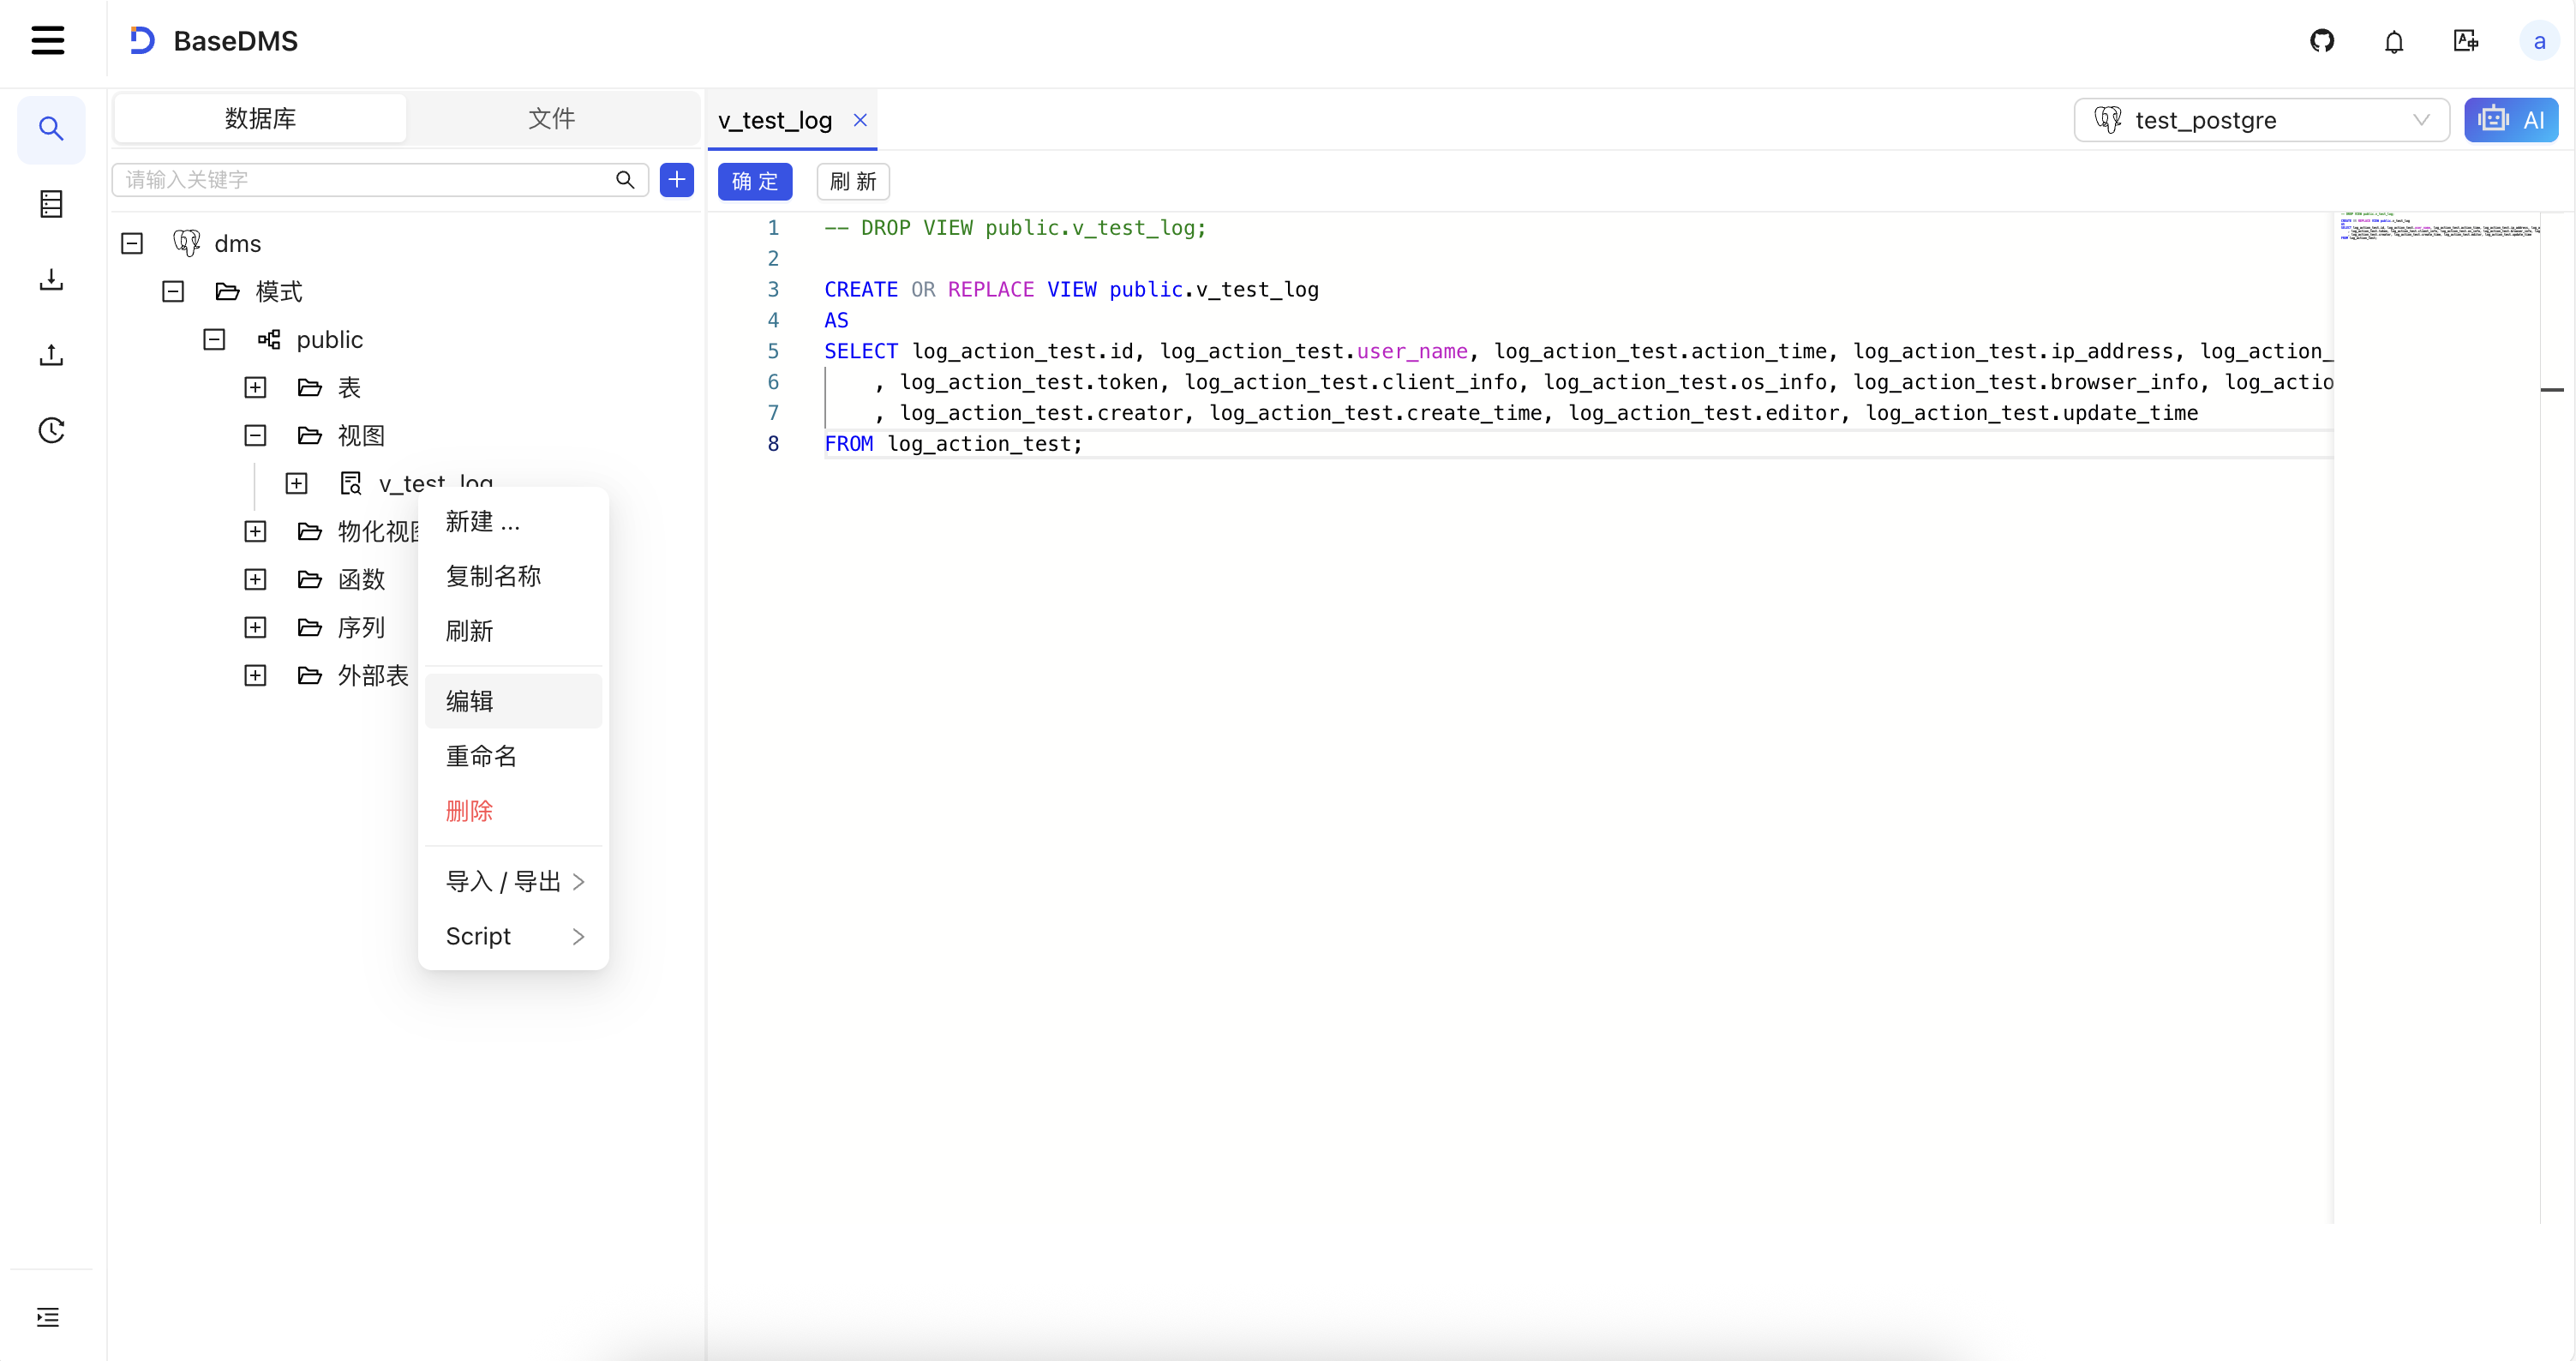This screenshot has width=2576, height=1361.
Task: Open the history clock sidebar icon
Action: [51, 431]
